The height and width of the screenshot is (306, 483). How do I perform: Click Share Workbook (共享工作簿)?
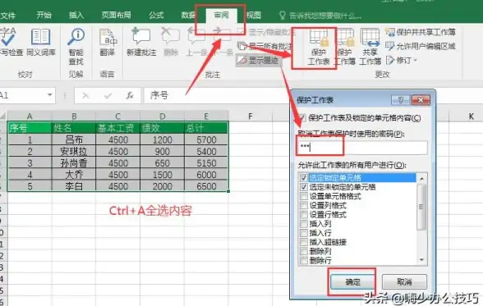pos(370,47)
